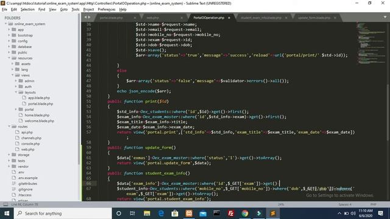Expand the public folder

pyautogui.click(x=9, y=52)
